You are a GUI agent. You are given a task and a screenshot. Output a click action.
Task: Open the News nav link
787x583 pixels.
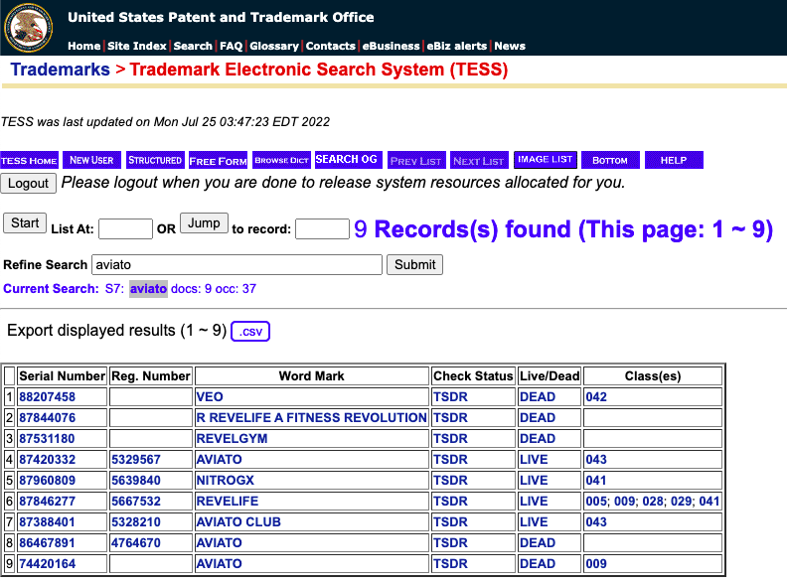pos(510,46)
